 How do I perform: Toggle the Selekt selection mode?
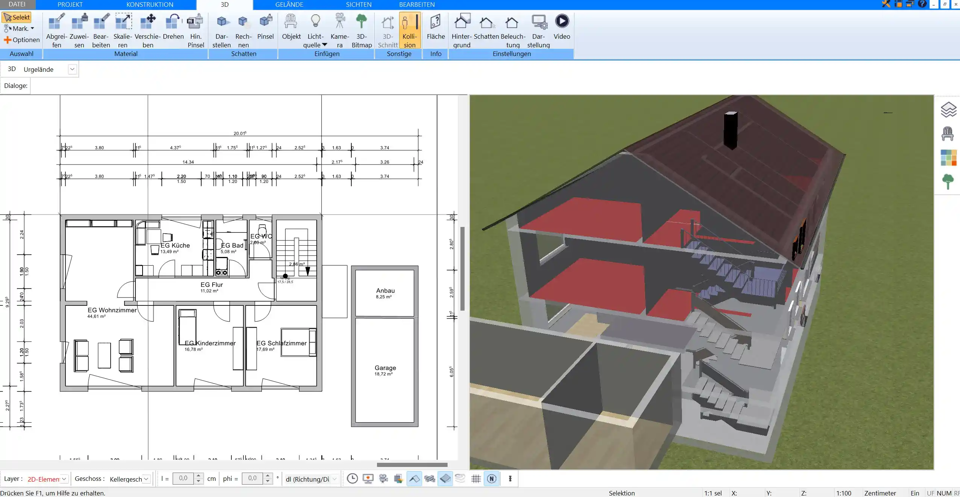click(x=17, y=17)
